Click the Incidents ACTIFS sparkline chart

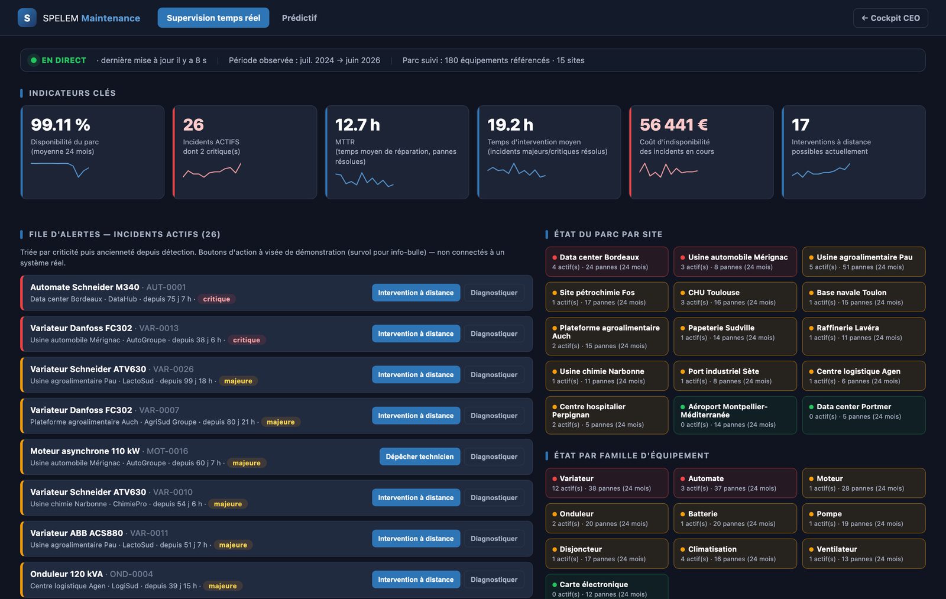212,170
